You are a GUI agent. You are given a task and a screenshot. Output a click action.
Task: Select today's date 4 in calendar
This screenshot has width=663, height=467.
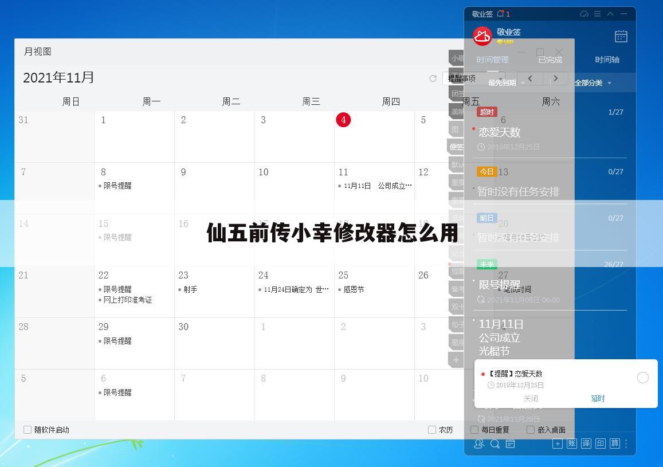tap(343, 120)
